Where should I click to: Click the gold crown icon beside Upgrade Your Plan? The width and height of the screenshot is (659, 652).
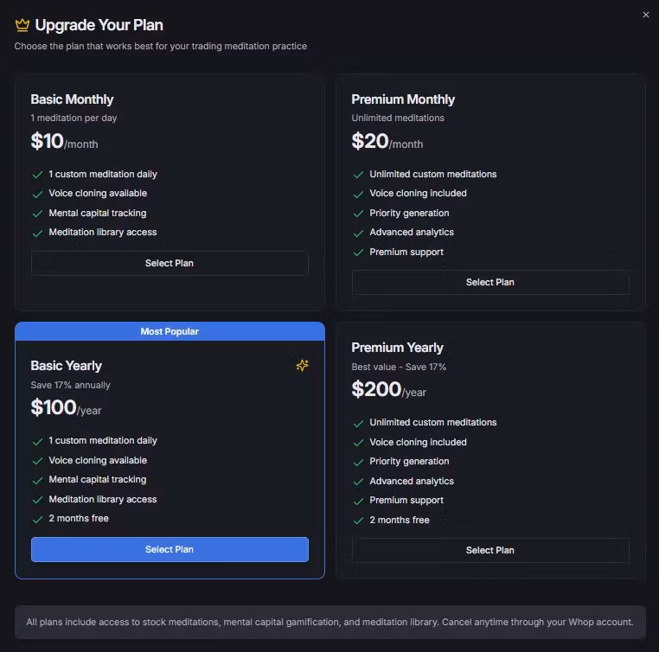22,25
